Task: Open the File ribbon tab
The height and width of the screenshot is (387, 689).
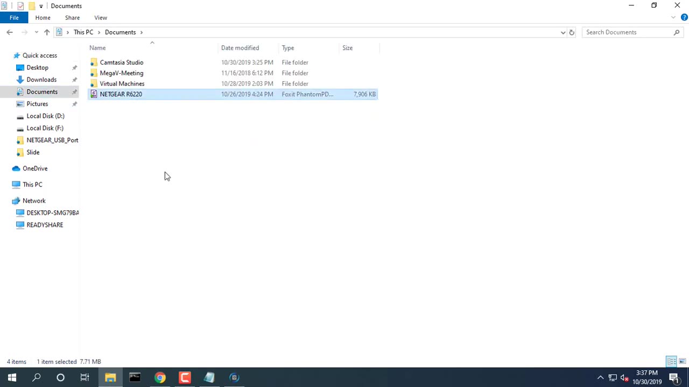Action: pyautogui.click(x=14, y=18)
